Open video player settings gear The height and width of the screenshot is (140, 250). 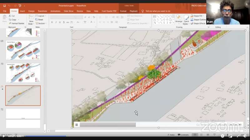click(x=222, y=136)
